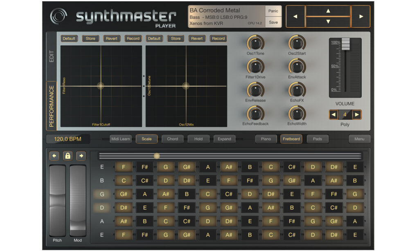The width and height of the screenshot is (419, 251).
Task: Click the 120,0 BPM tempo field
Action: click(x=68, y=139)
